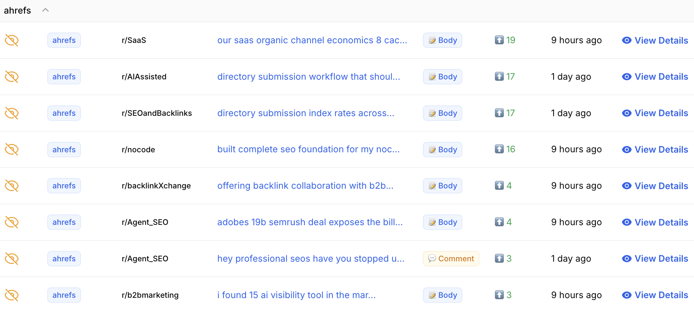This screenshot has height=311, width=694.
Task: Click View Details text for r/AIAssisted row
Action: pos(661,77)
